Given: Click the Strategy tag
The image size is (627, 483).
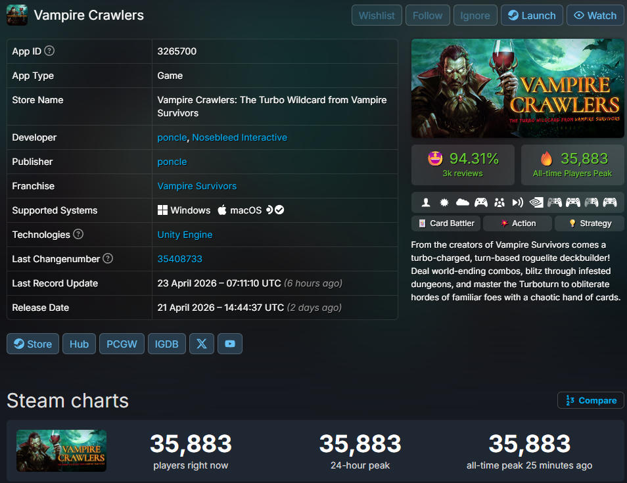Looking at the screenshot, I should (x=590, y=223).
